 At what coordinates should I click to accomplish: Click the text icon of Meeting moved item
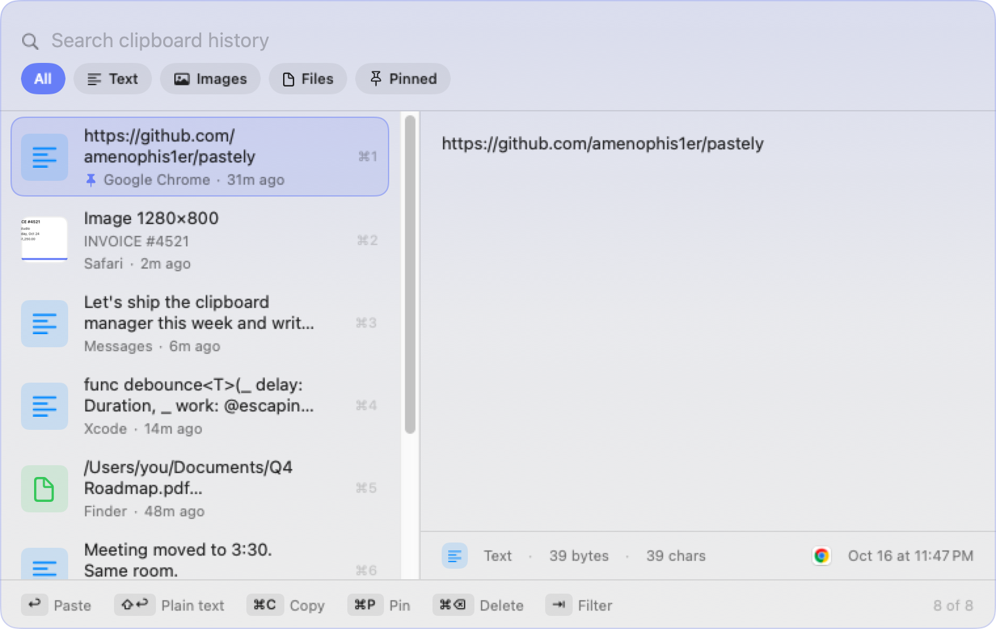point(45,563)
